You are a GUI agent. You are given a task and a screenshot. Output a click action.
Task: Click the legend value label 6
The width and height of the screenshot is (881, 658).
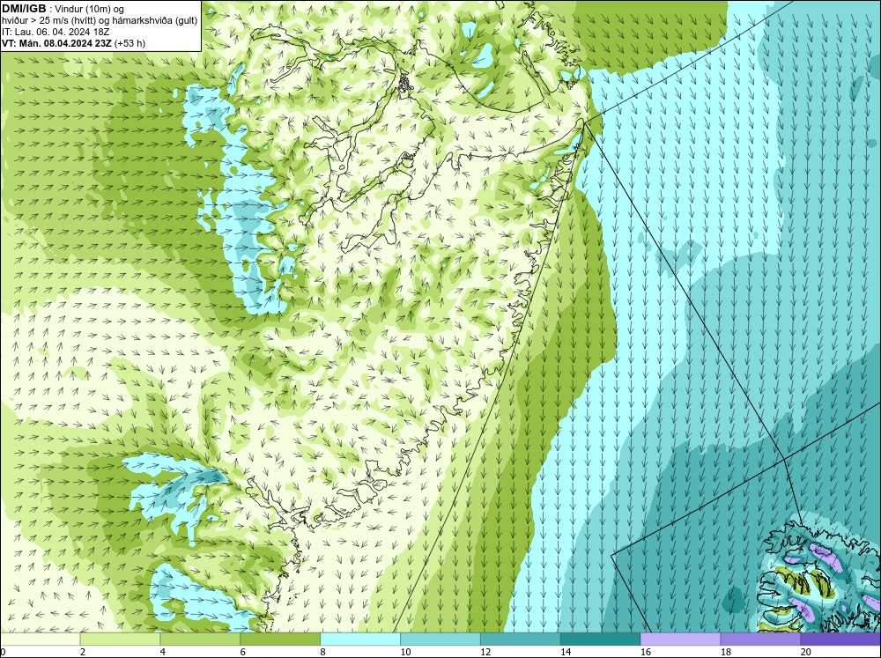click(243, 652)
